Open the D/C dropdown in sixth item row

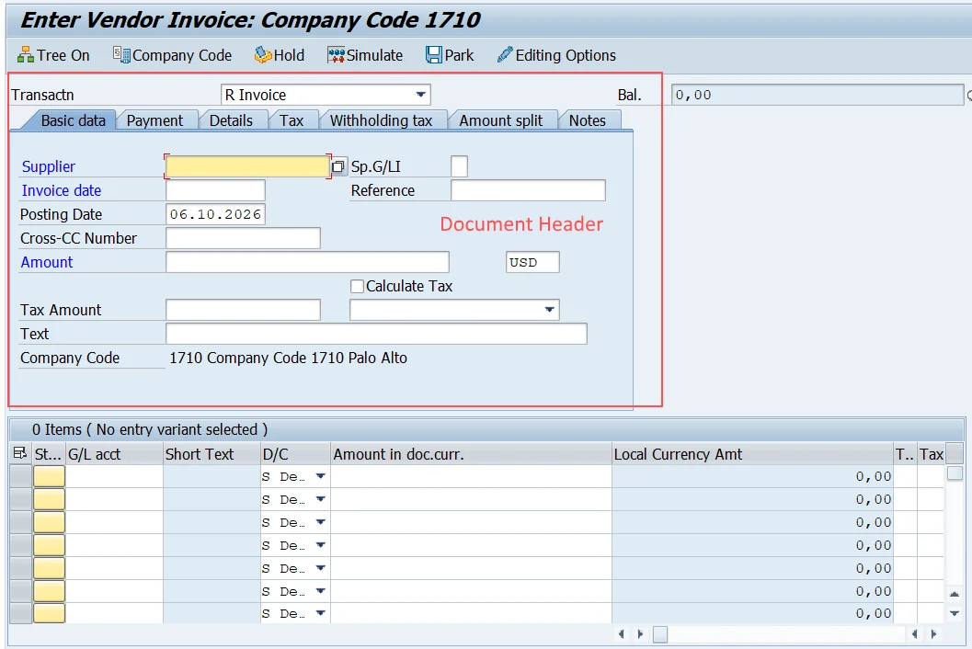(321, 591)
